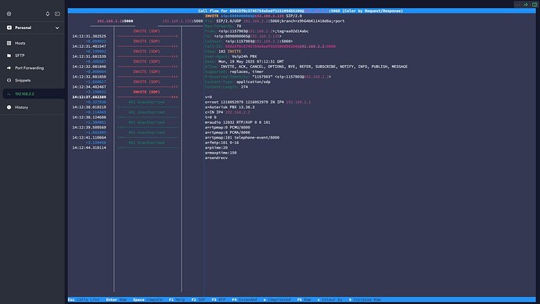
Task: Open the settings gear in the sidebar
Action: [9, 14]
